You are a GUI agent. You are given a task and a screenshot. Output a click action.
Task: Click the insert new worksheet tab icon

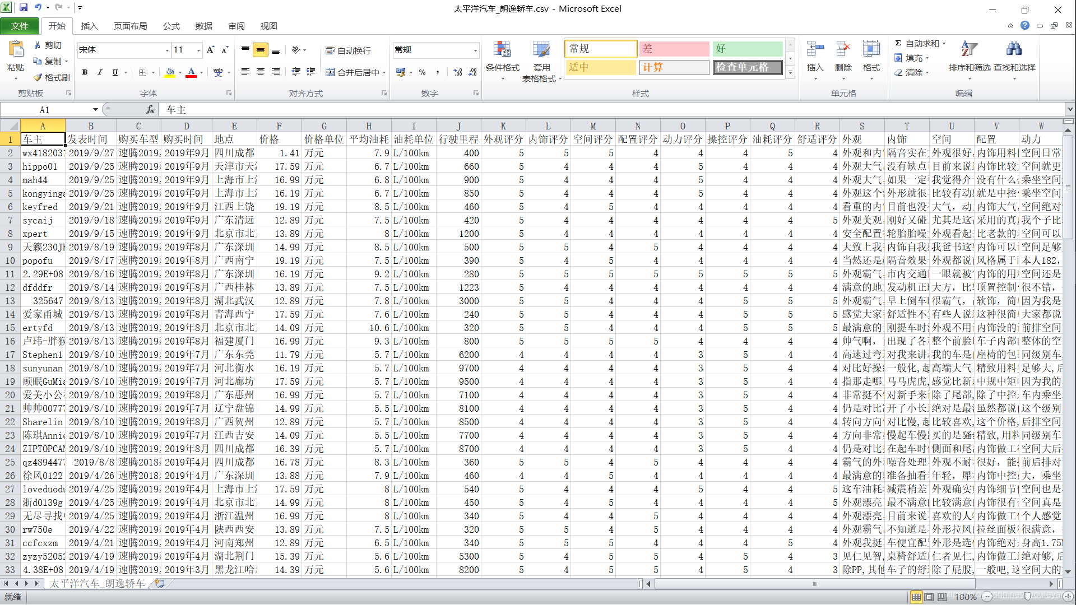(159, 583)
